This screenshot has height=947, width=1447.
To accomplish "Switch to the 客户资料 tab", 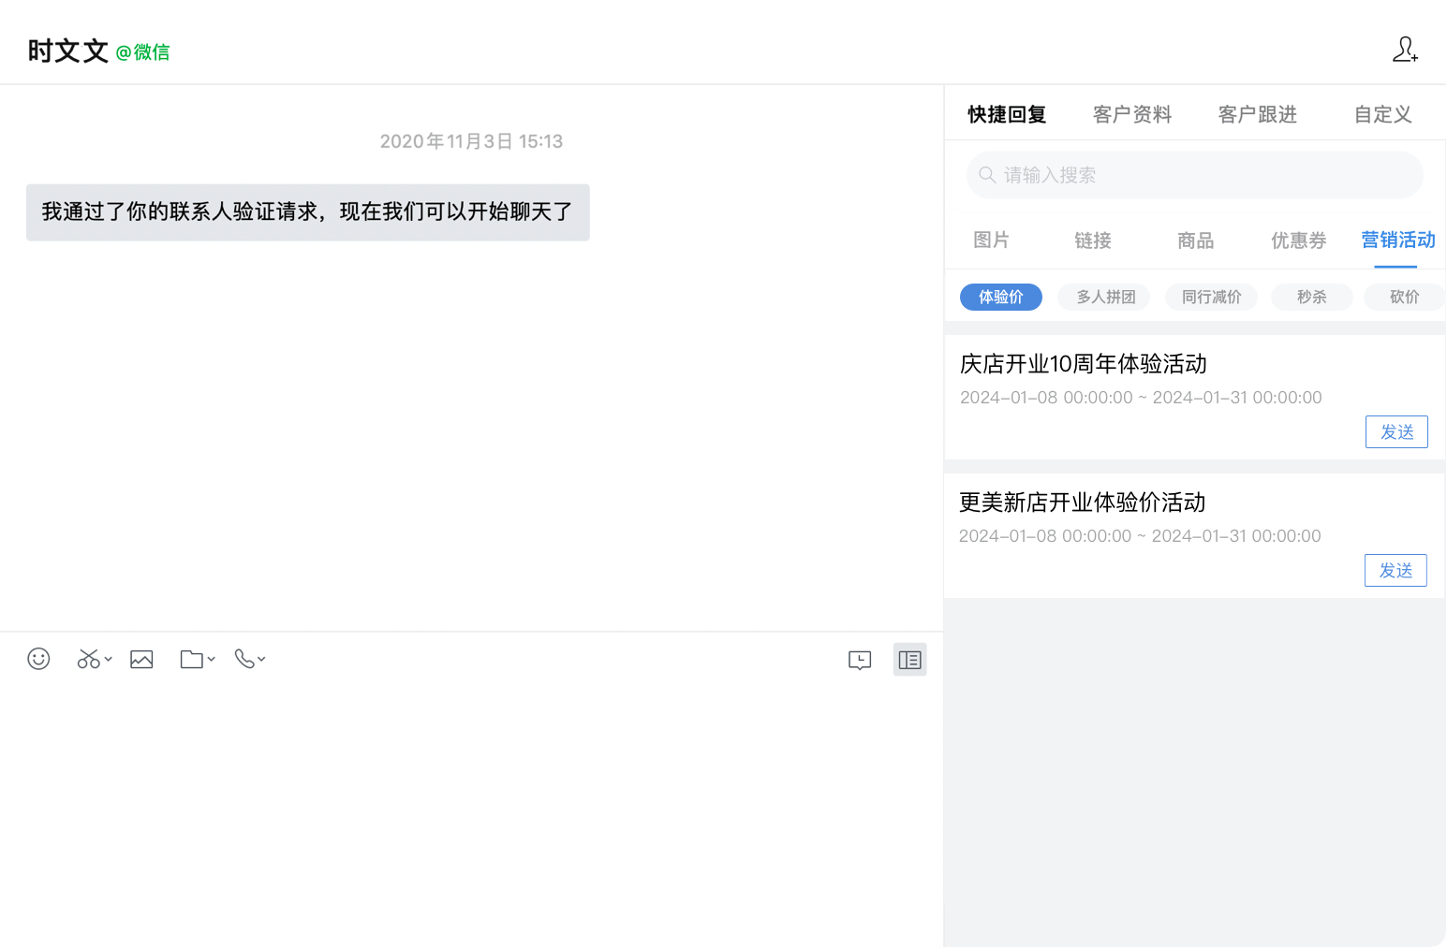I will pyautogui.click(x=1132, y=114).
